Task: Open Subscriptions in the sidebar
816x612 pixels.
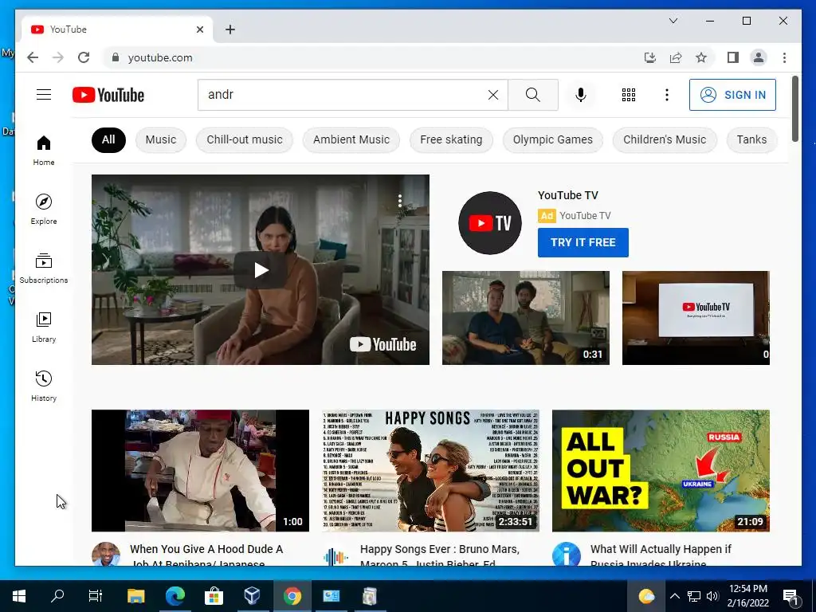Action: (x=44, y=268)
